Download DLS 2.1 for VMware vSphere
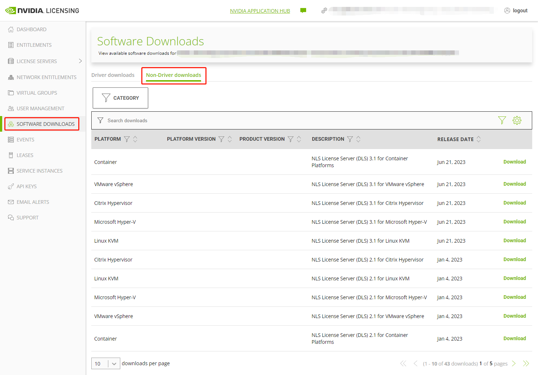Screen dimensions: 538x375 (x=514, y=316)
